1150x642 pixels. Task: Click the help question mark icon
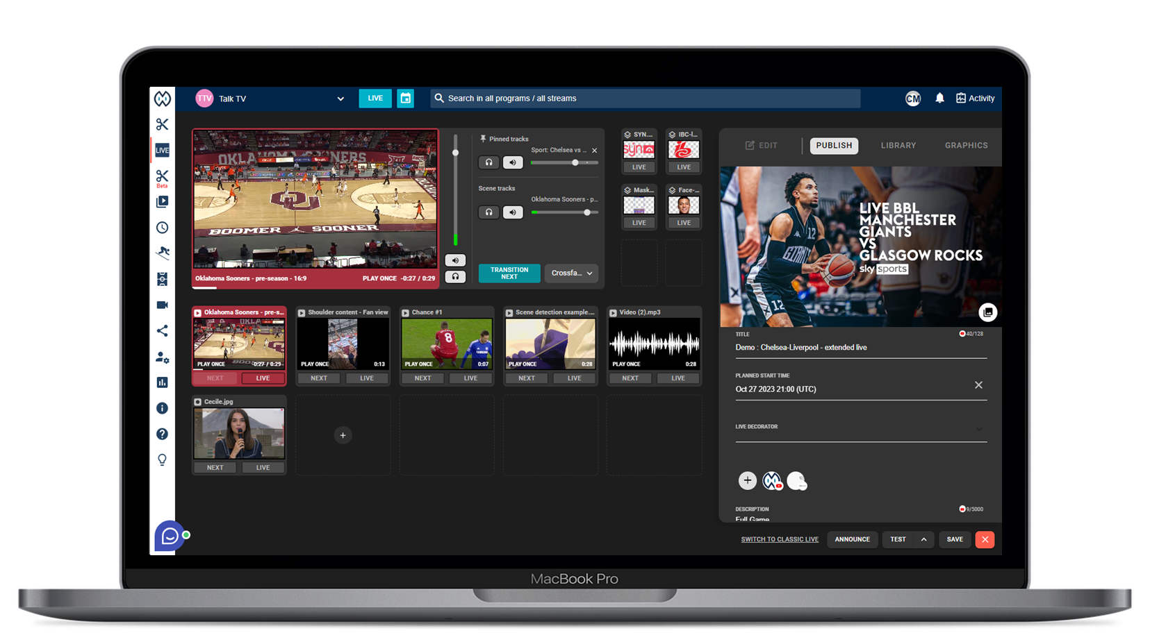162,434
